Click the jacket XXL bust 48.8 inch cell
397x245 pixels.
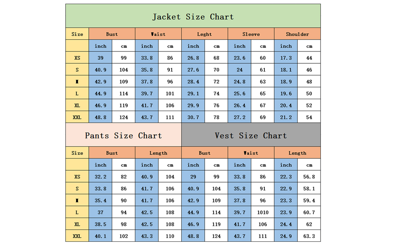coord(101,117)
